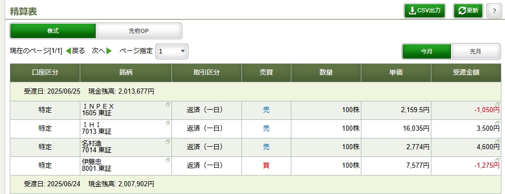Screen dimensions: 505x194
Task: Download data with CSV出力 button
Action: coord(425,11)
